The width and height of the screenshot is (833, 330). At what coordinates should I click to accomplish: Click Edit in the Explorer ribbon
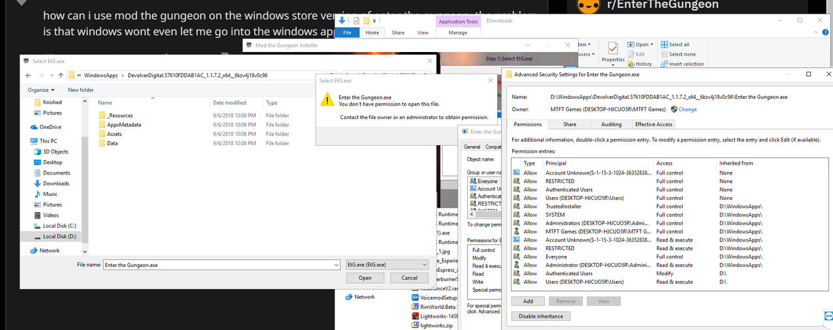point(636,54)
